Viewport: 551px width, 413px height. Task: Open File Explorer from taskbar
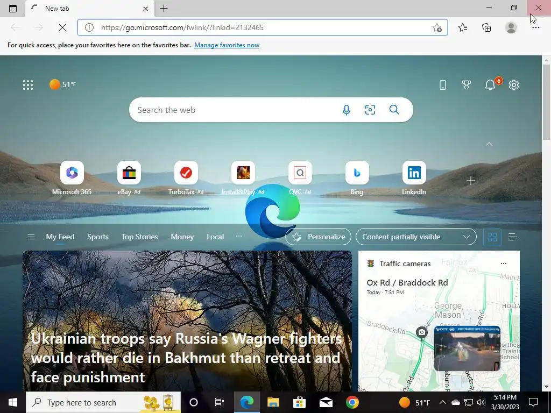[273, 402]
